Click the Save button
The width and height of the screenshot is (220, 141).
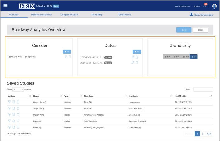[184, 30]
